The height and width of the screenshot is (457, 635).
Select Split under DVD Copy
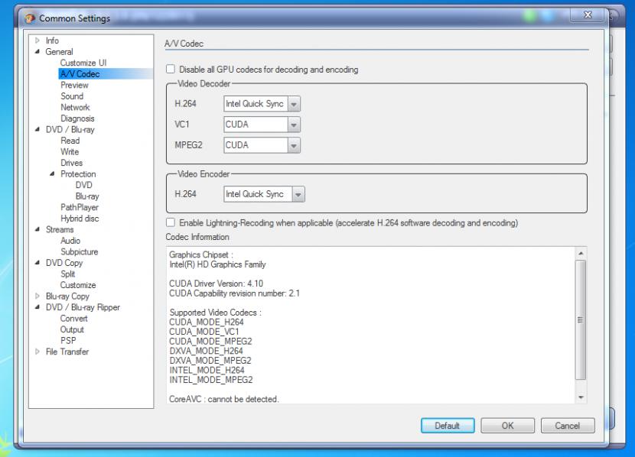[x=67, y=274]
